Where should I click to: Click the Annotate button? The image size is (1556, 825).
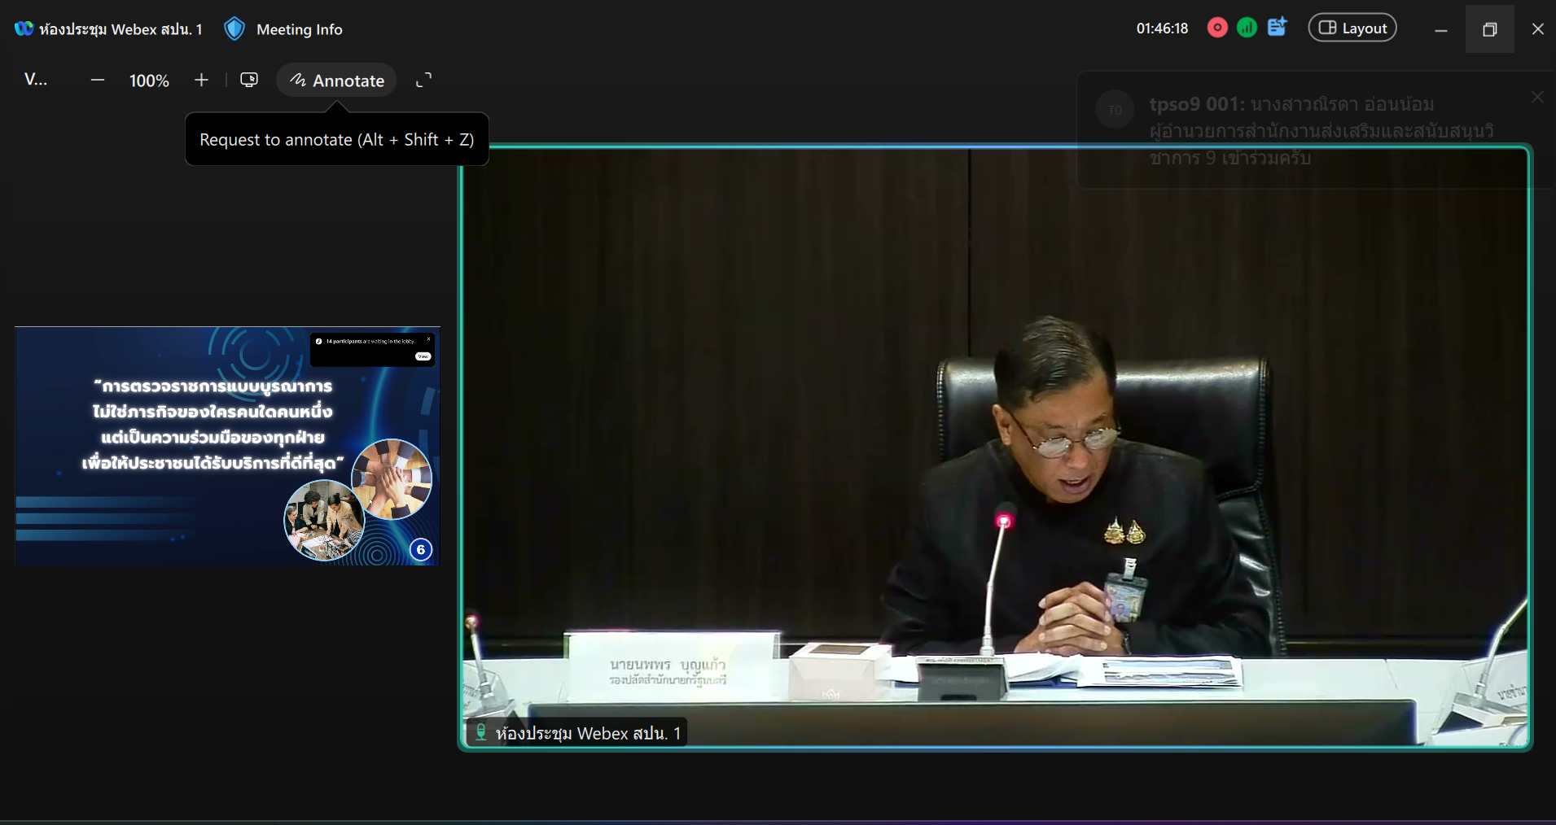(336, 80)
